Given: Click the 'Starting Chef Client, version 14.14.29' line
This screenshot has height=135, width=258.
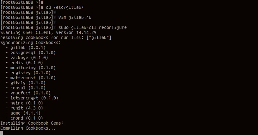Looking at the screenshot, I should click(x=48, y=33).
